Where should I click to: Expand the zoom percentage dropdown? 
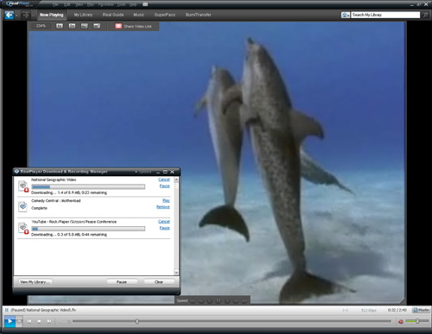pyautogui.click(x=41, y=26)
